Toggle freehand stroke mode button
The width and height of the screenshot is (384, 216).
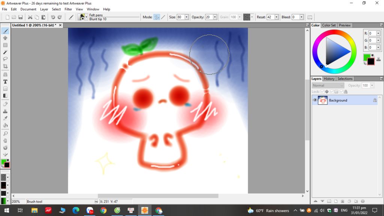click(x=157, y=17)
